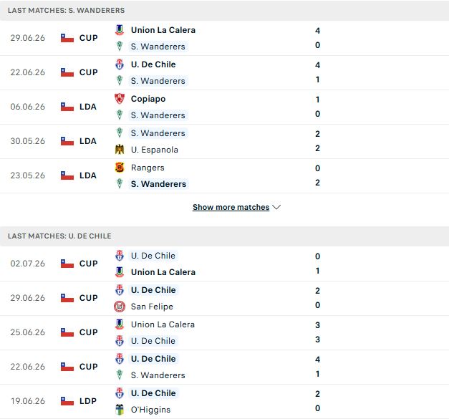Open the 23.05.26 Rangers vs S. Wanderers match
The width and height of the screenshot is (449, 419).
tap(225, 176)
